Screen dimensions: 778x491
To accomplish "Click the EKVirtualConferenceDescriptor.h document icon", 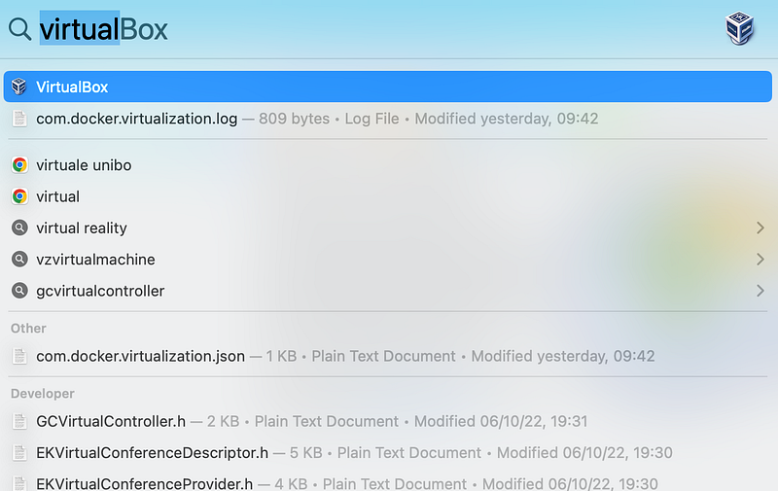I will point(19,452).
